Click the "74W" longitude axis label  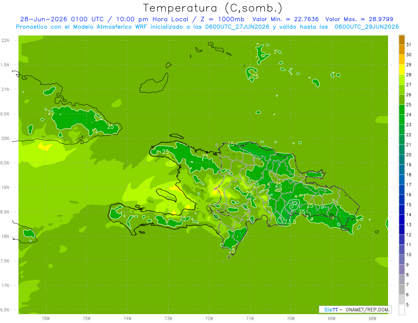tap(127, 318)
